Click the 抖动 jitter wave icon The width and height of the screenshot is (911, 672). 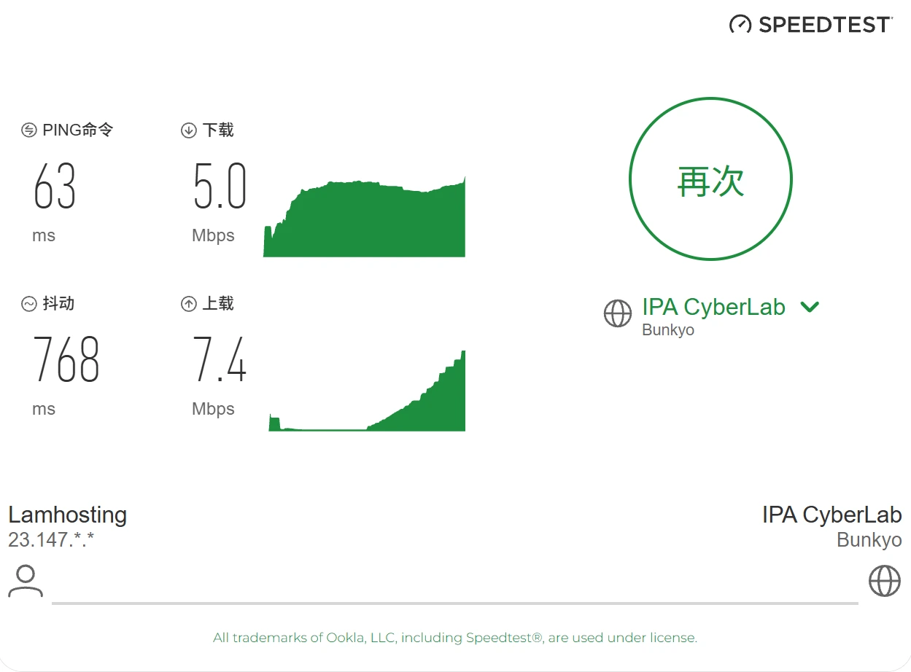(x=28, y=304)
